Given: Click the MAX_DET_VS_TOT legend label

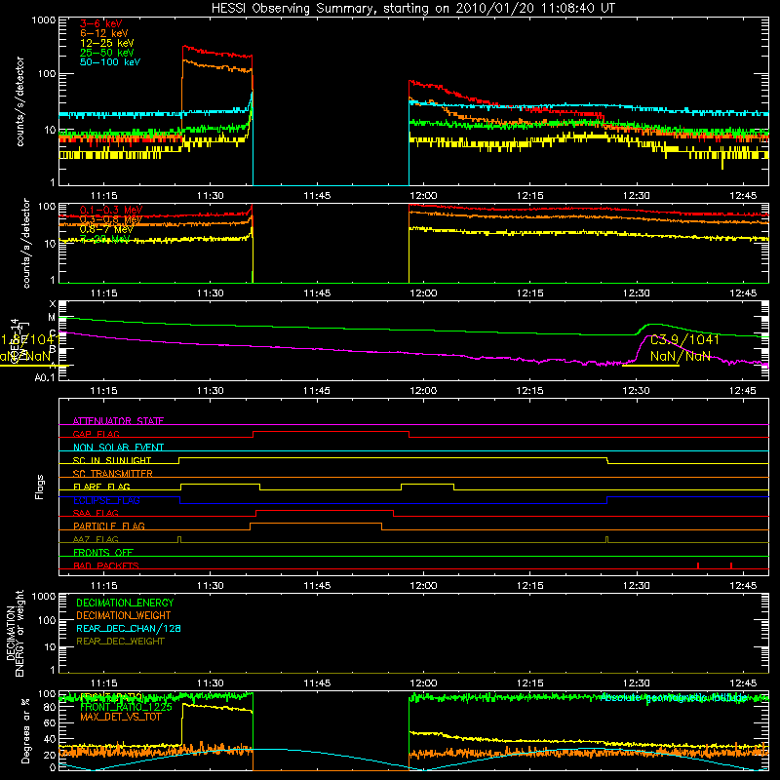Looking at the screenshot, I should 120,717.
